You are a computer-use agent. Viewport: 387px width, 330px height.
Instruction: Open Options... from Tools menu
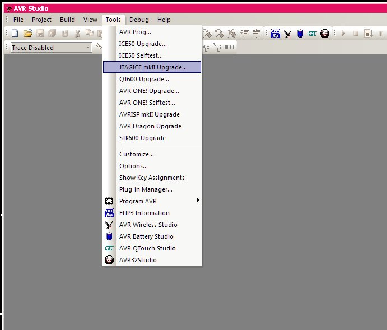pyautogui.click(x=152, y=166)
